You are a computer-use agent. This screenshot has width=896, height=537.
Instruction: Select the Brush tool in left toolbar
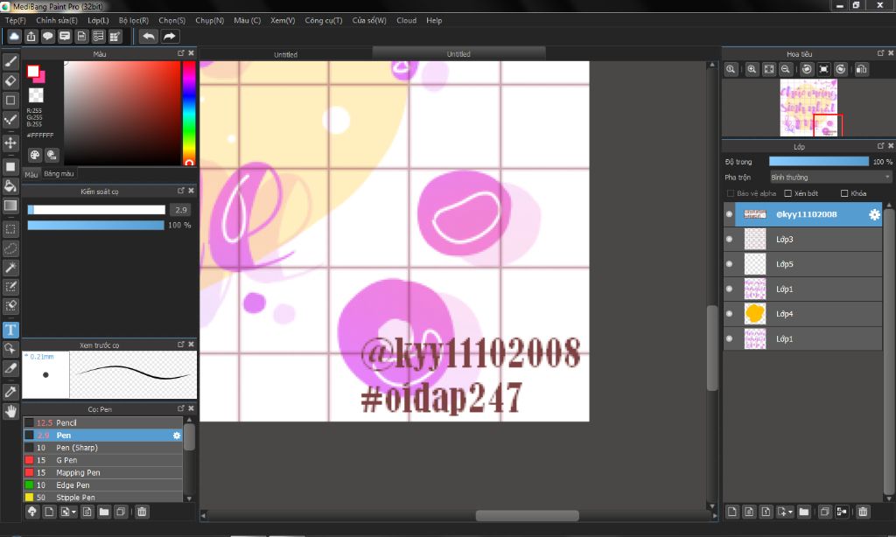(x=10, y=61)
